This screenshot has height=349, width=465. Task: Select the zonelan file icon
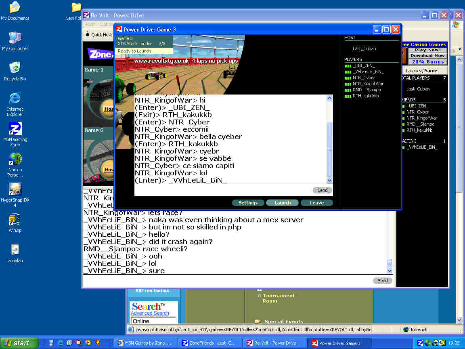coord(15,253)
